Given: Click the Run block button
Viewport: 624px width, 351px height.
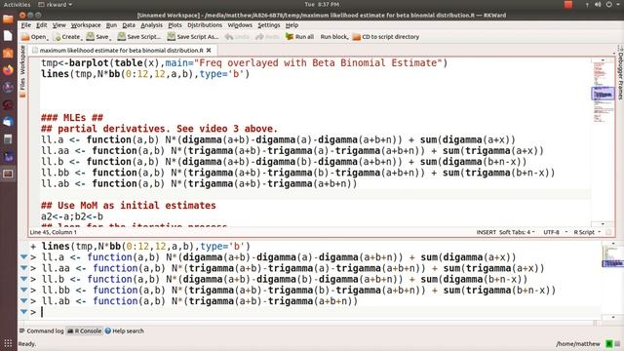Looking at the screenshot, I should coord(333,37).
